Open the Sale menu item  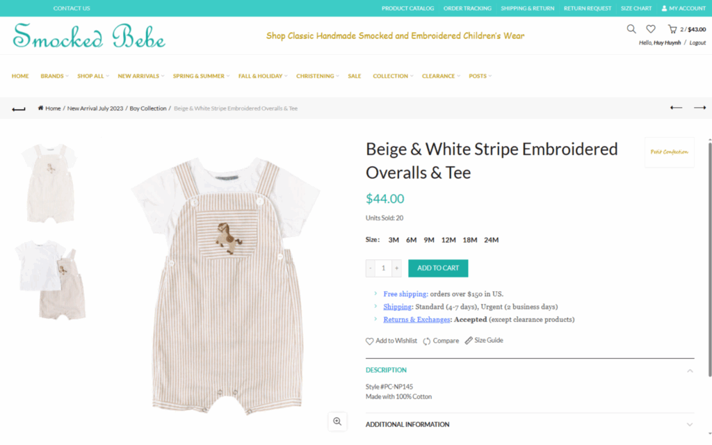pos(355,76)
